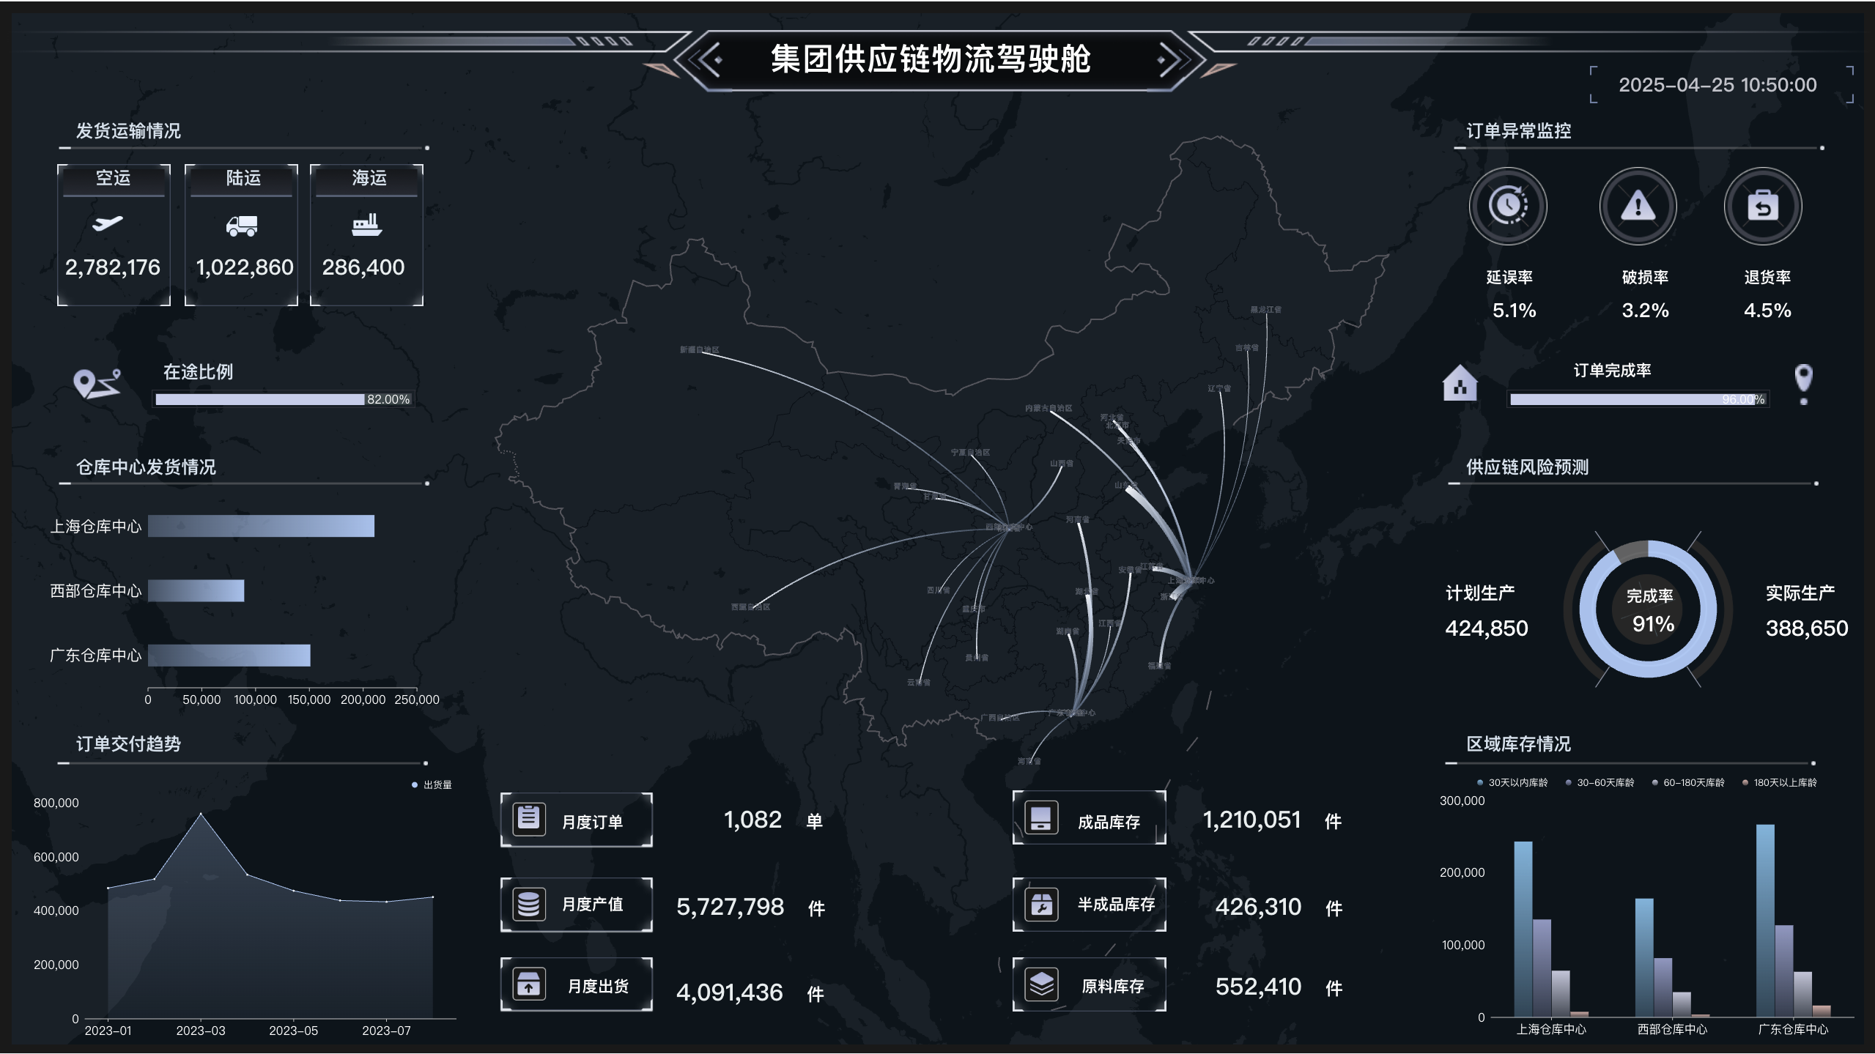Click the damage rate warning triangle icon
1875x1054 pixels.
point(1638,206)
